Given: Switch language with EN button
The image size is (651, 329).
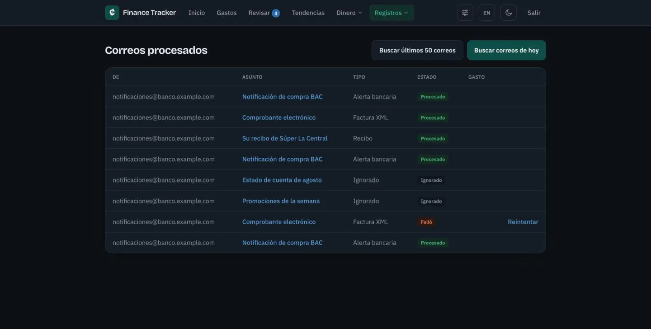Looking at the screenshot, I should click(487, 13).
